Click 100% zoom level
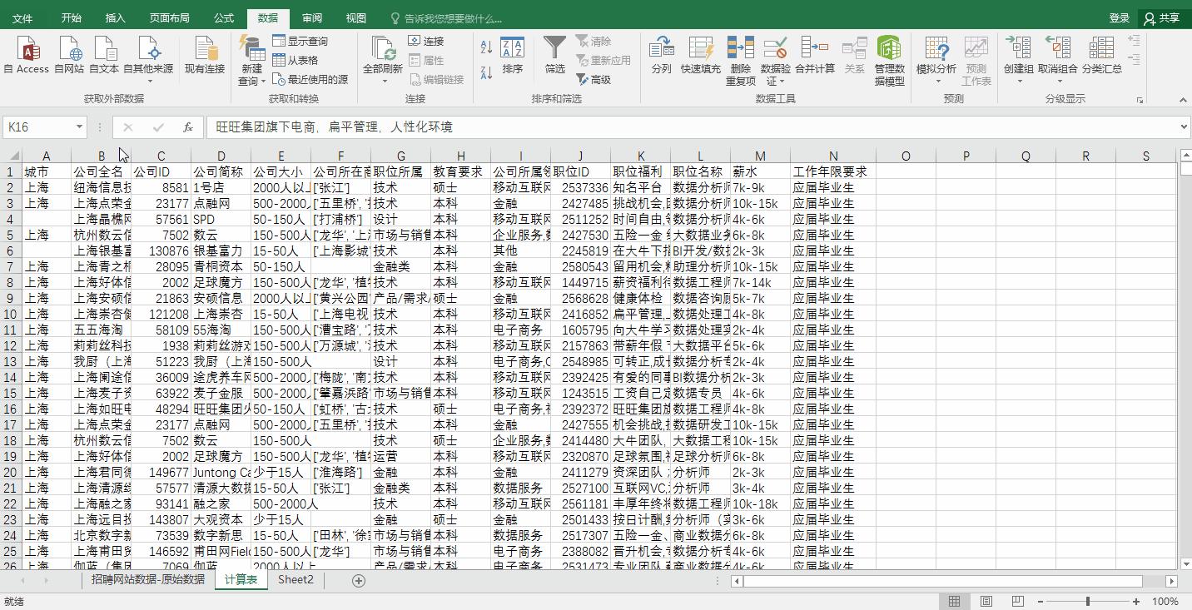This screenshot has height=610, width=1192. click(x=1165, y=601)
